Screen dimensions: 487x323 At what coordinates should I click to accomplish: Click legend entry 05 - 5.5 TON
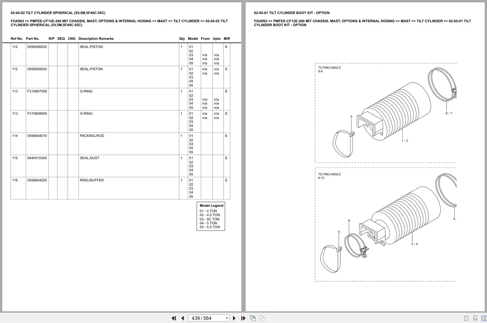coord(210,227)
